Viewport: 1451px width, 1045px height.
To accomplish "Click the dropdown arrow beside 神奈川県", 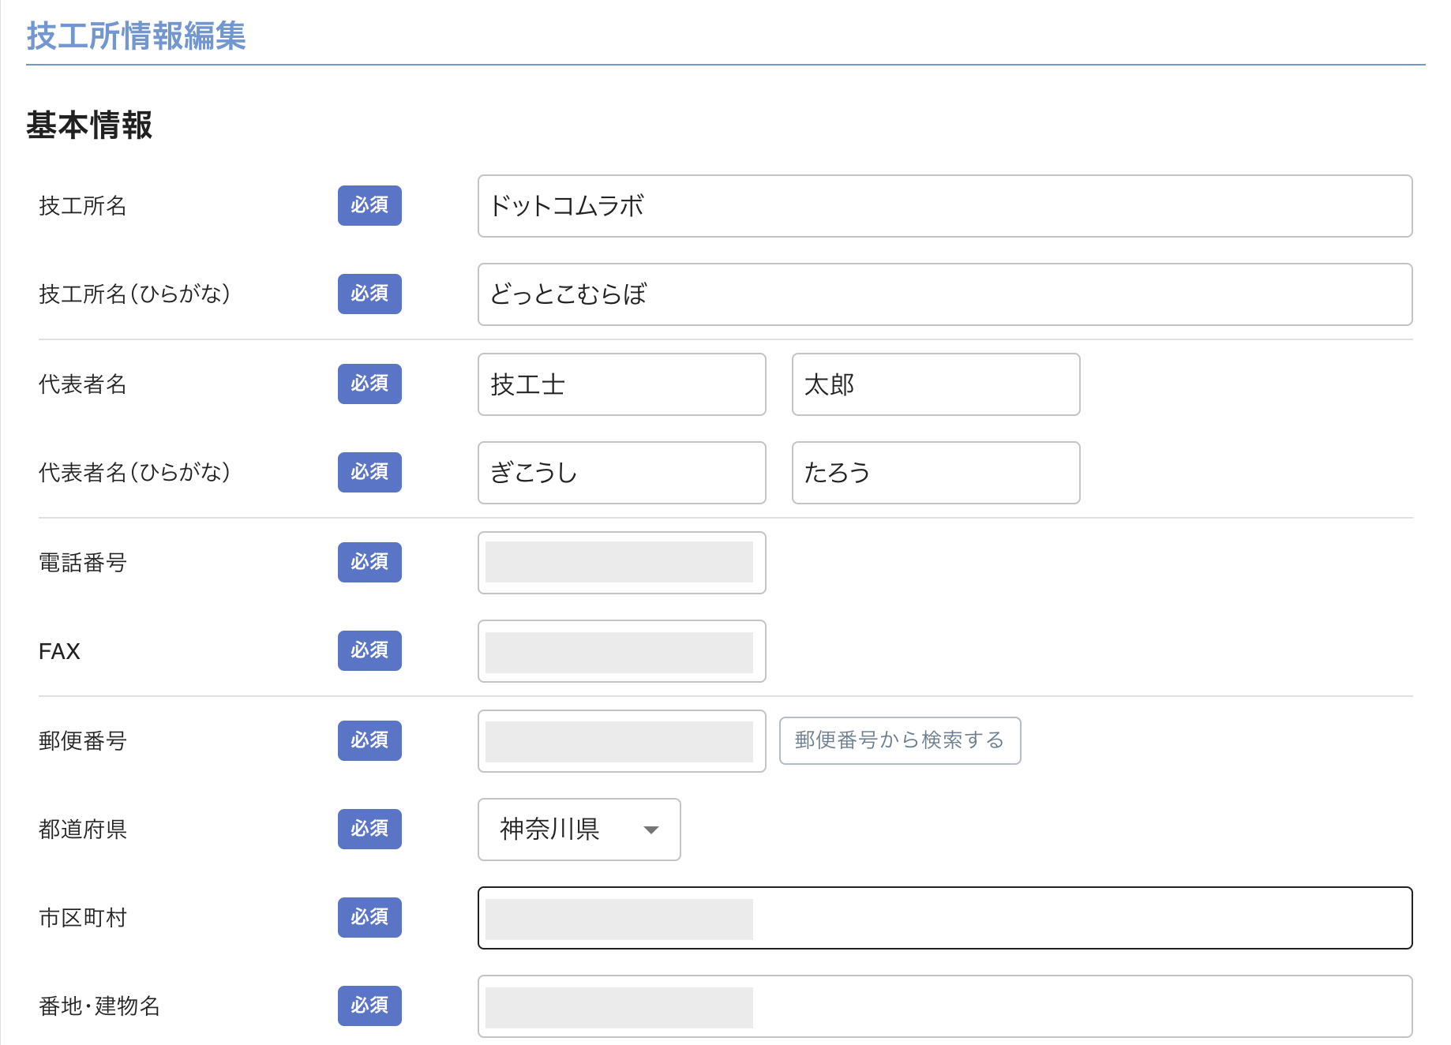I will (x=651, y=830).
